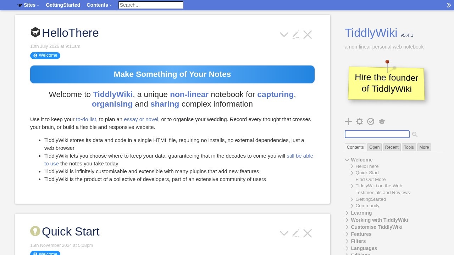Click the v5.4.1 version label
This screenshot has width=454, height=255.
pyautogui.click(x=407, y=35)
